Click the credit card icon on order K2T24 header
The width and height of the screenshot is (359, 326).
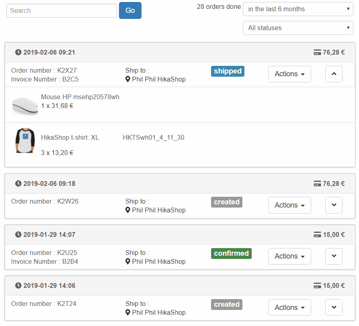[317, 285]
